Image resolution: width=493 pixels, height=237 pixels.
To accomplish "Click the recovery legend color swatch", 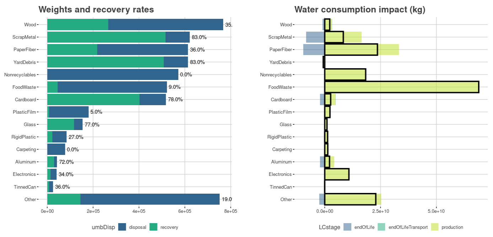I will point(154,227).
